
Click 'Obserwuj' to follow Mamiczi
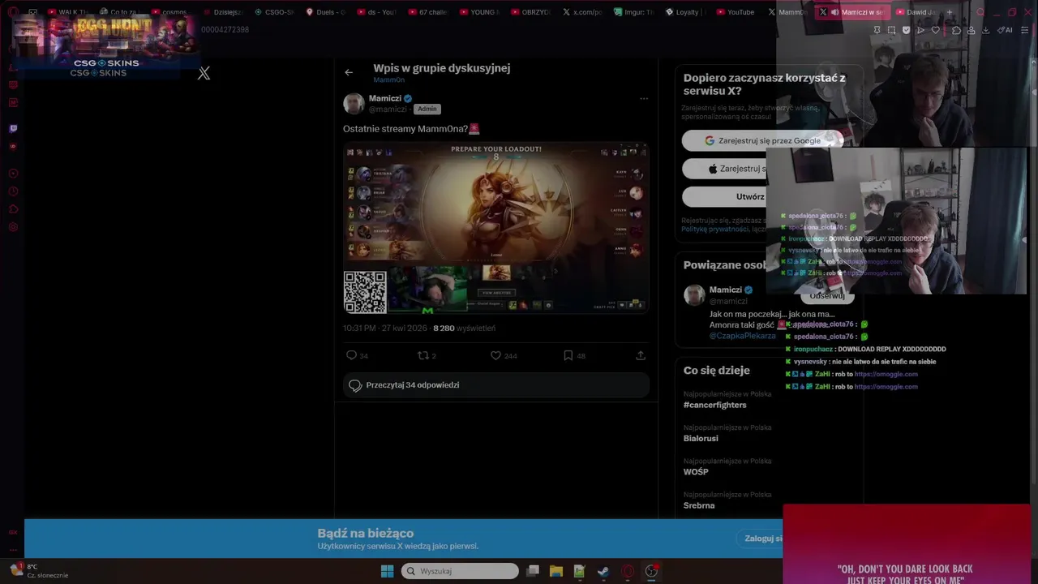point(827,296)
